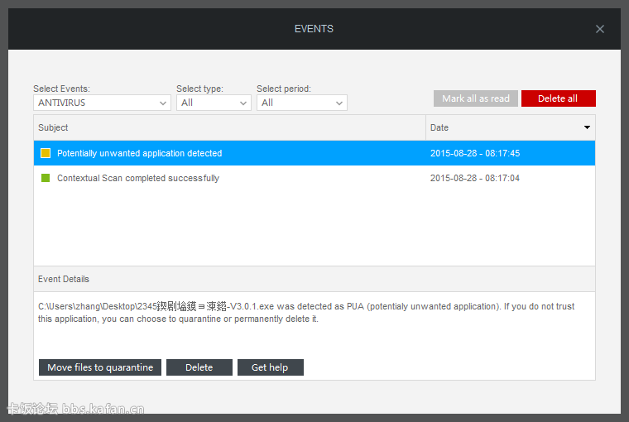Click the event detail description text
The width and height of the screenshot is (629, 422).
(306, 313)
